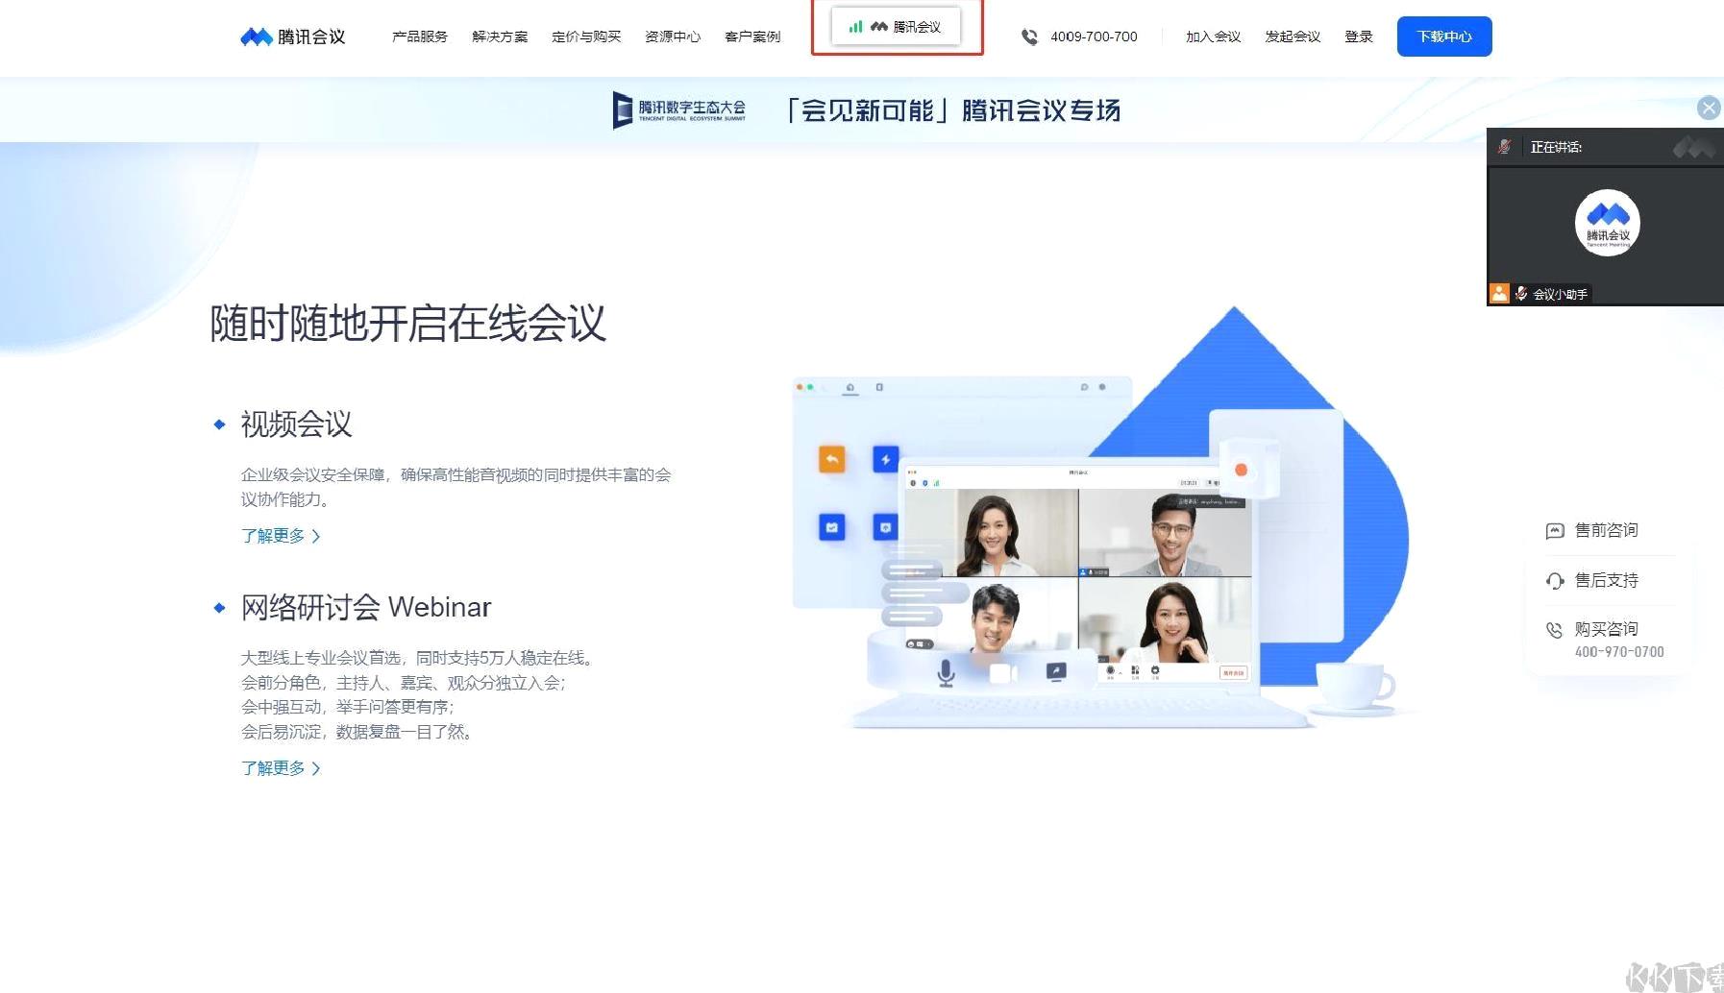Screen dimensions: 1724x993
Task: Click the 加入会议 link
Action: pyautogui.click(x=1213, y=36)
